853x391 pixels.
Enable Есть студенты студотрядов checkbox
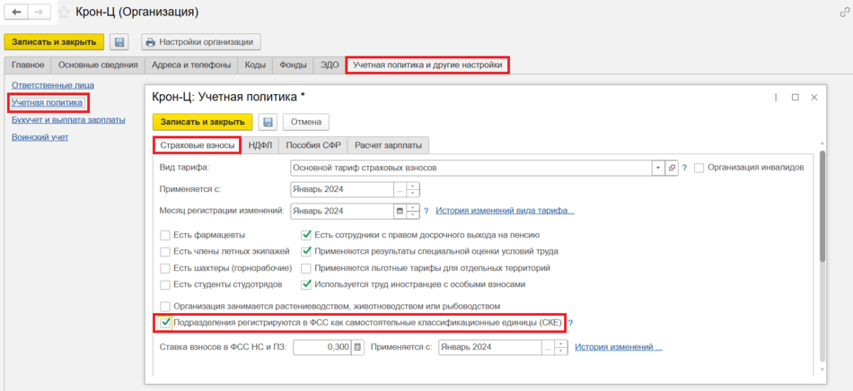165,284
